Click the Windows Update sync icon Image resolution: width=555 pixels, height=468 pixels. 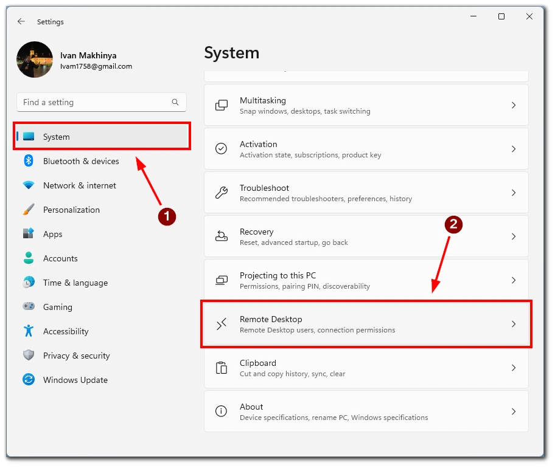click(x=29, y=380)
